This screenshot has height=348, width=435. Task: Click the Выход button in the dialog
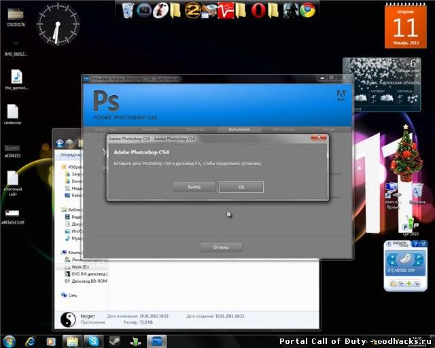[194, 187]
